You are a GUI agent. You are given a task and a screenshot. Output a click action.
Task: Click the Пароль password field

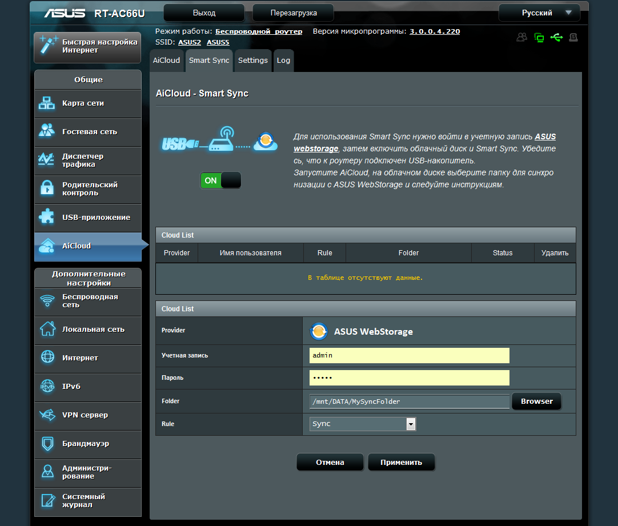click(409, 378)
